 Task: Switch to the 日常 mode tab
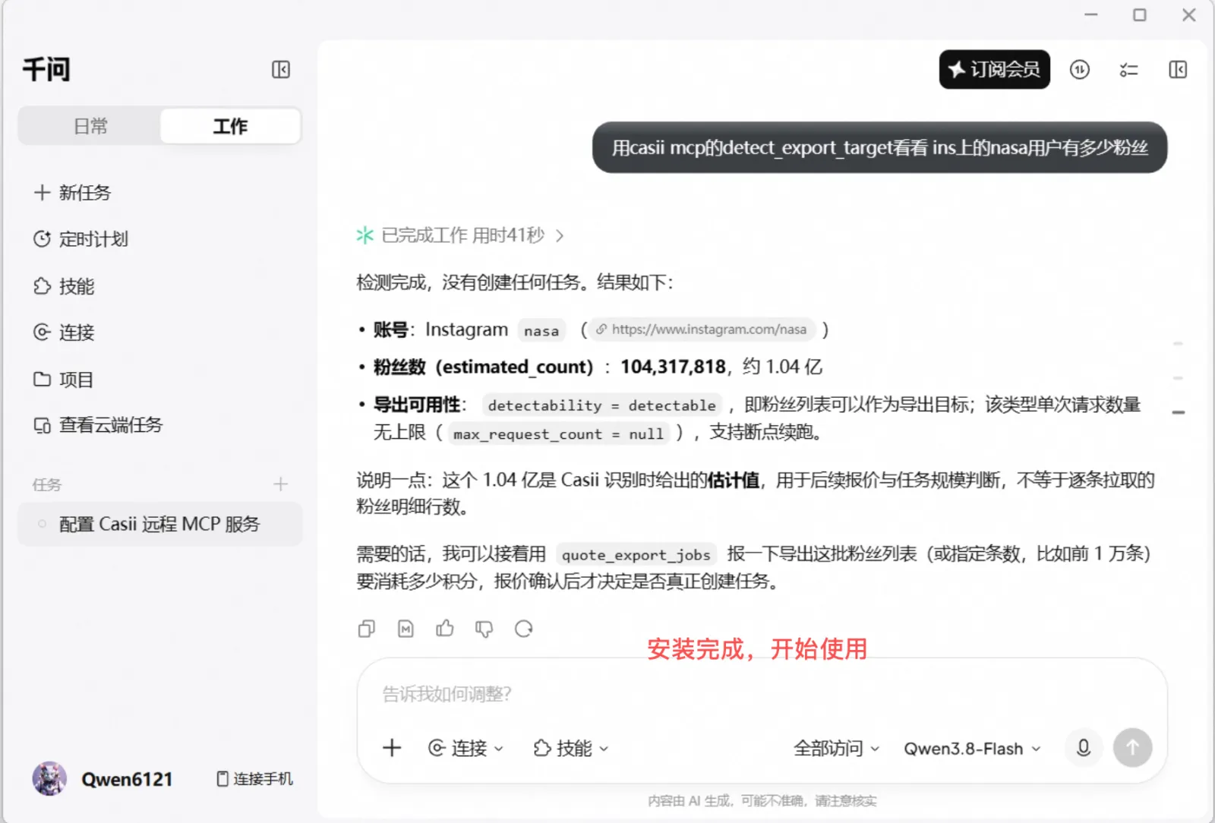click(90, 126)
